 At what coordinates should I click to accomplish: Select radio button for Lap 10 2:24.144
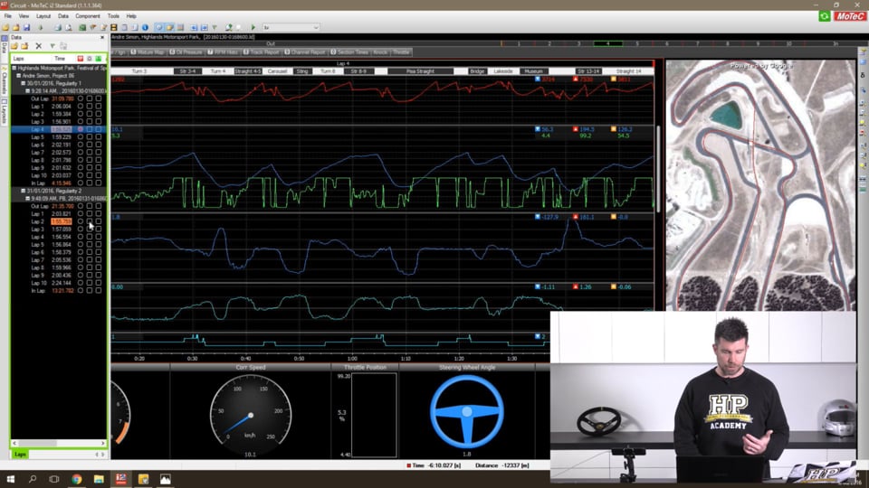click(81, 283)
